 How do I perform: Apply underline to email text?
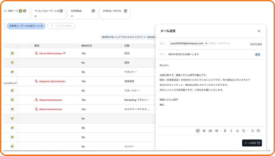(x=237, y=131)
